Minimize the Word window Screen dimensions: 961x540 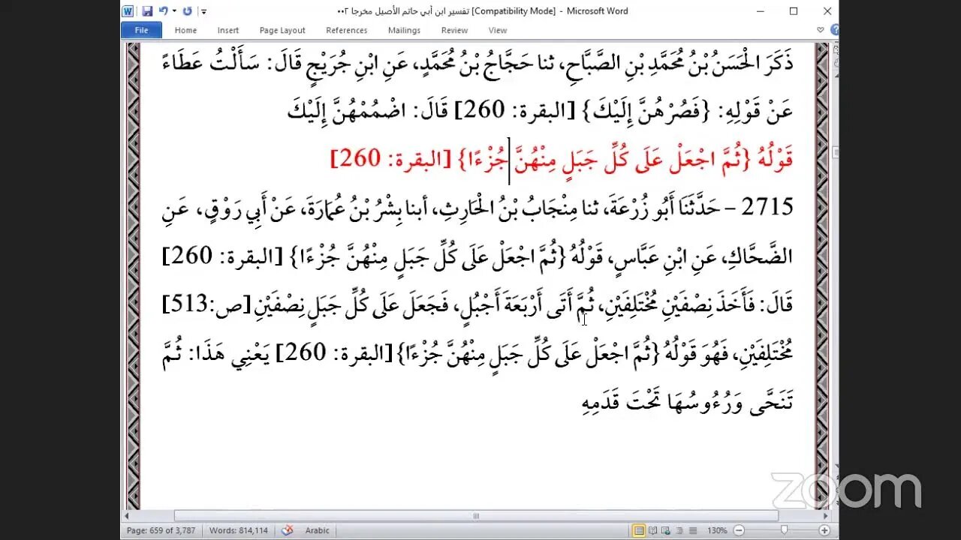(x=759, y=11)
